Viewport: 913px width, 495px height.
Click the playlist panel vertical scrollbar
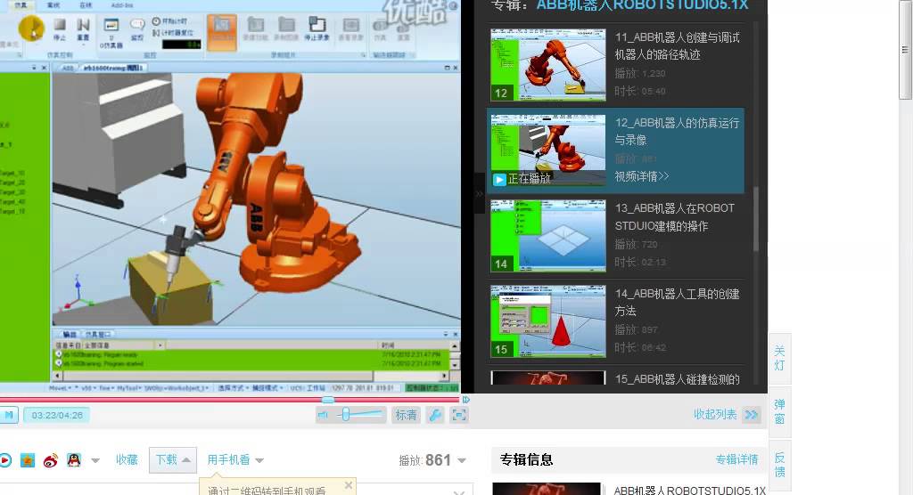[x=756, y=219]
